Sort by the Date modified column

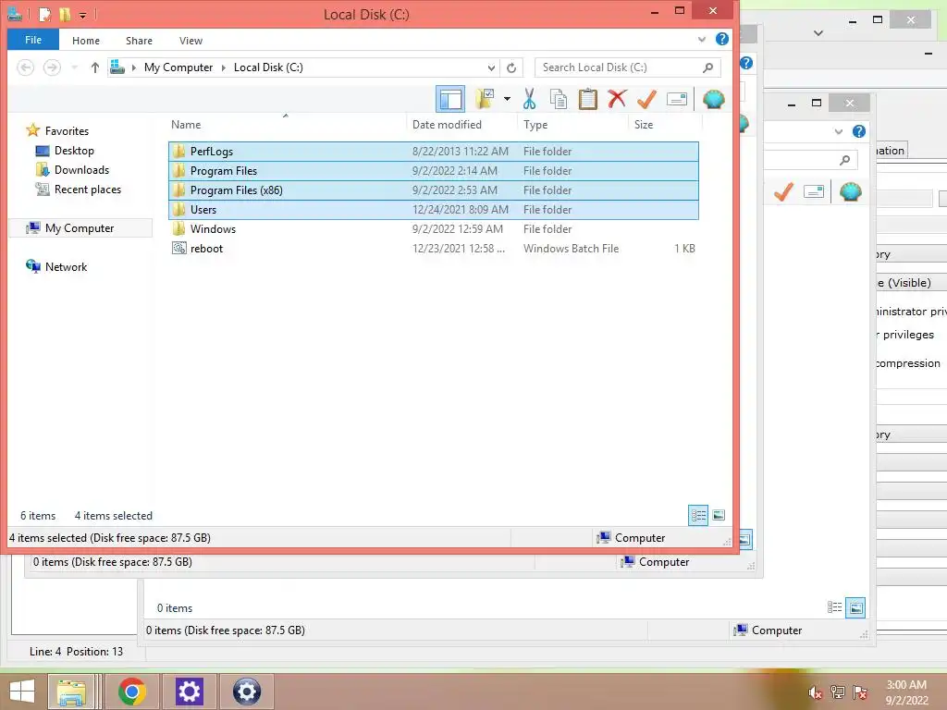click(447, 125)
